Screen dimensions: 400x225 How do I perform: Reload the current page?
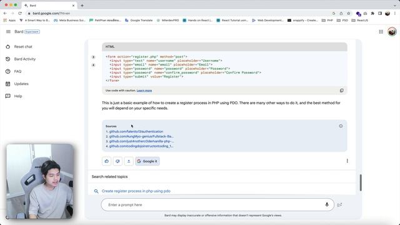pyautogui.click(x=20, y=13)
